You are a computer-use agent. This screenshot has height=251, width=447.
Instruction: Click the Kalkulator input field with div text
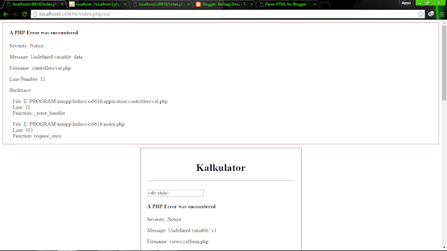tap(175, 193)
